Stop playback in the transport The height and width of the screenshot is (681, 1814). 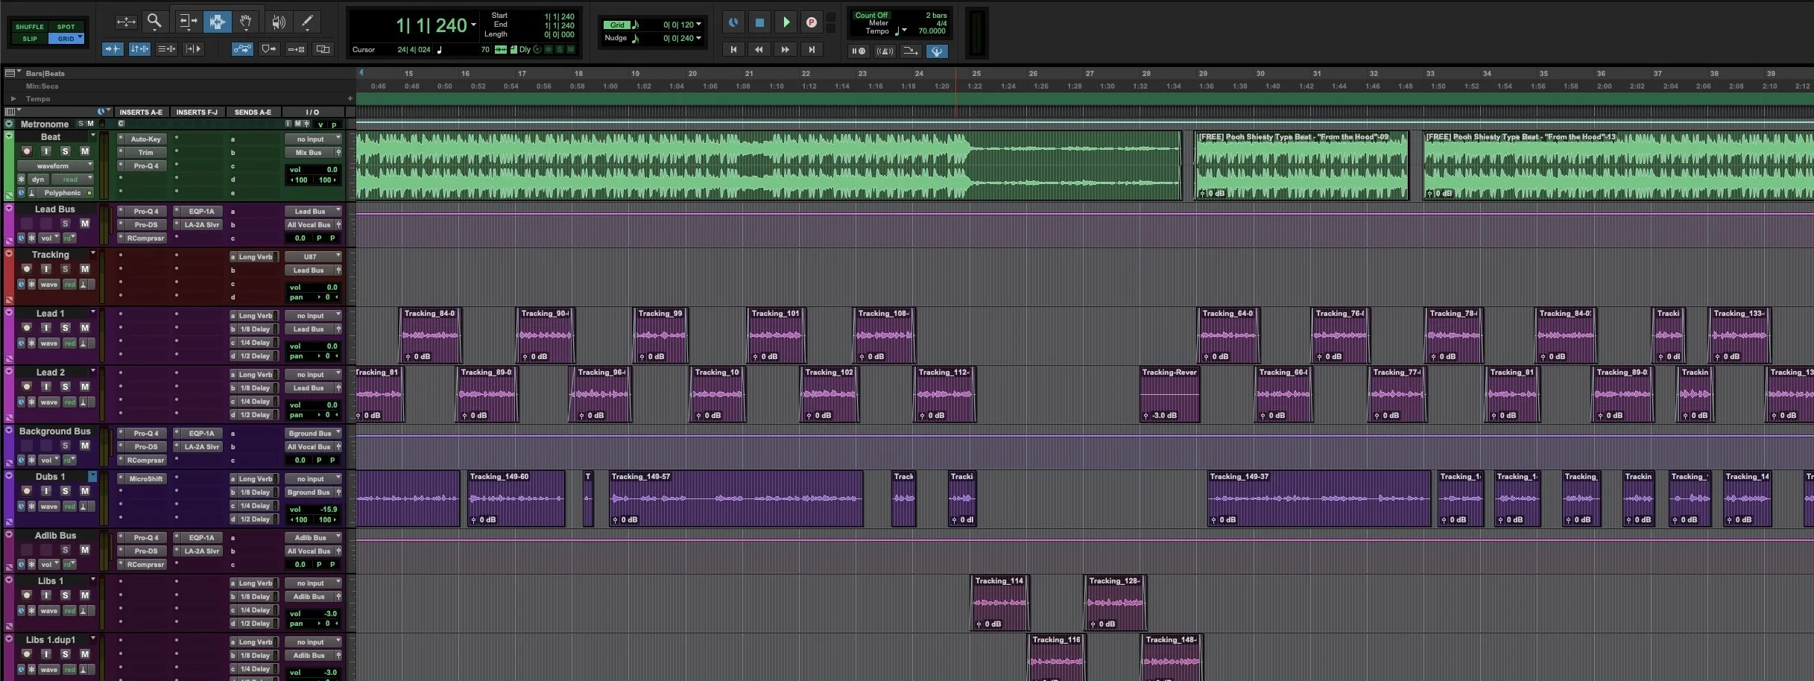coord(759,22)
